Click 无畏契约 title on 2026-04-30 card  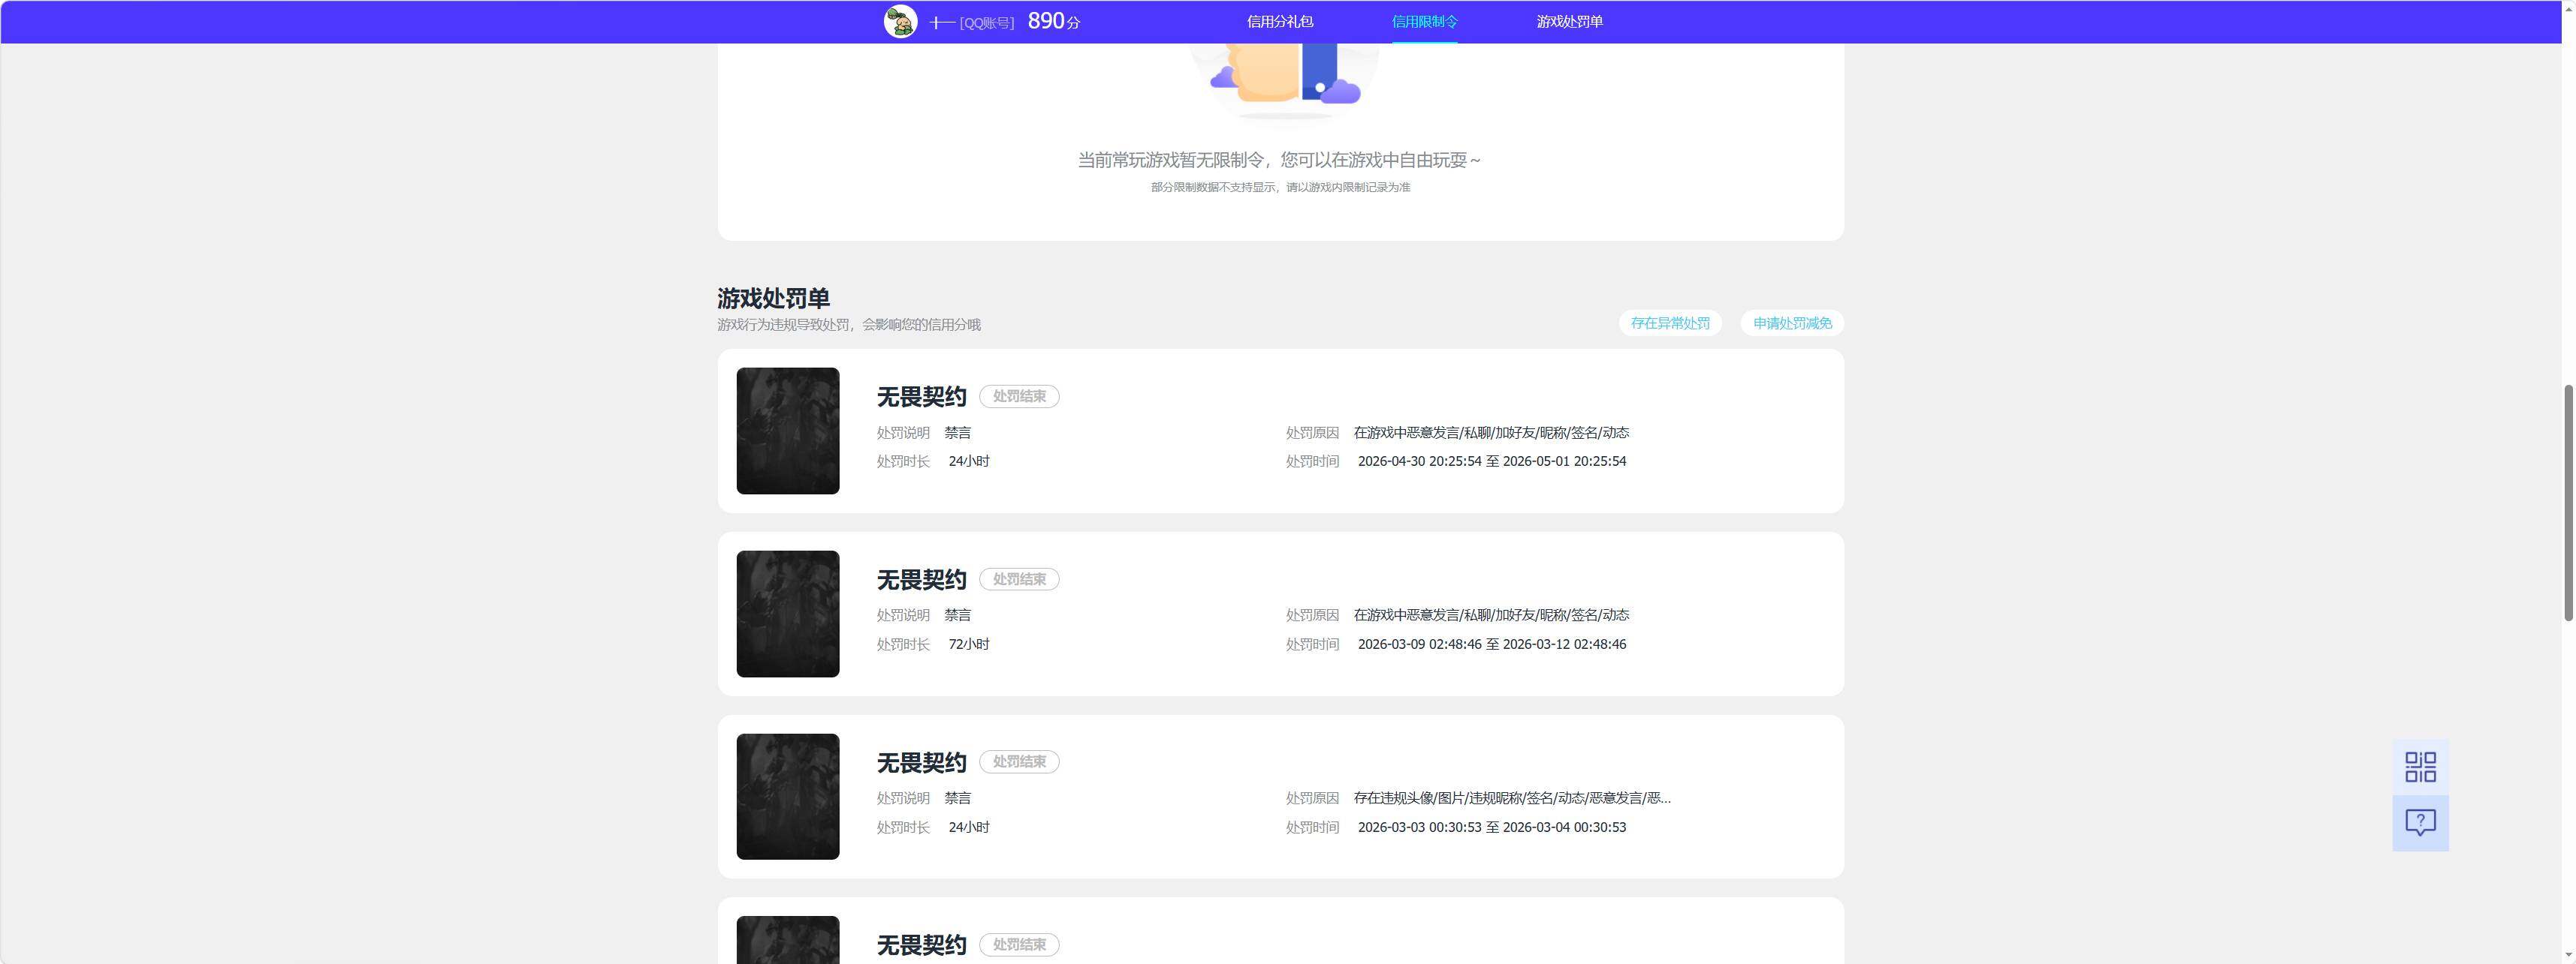pyautogui.click(x=921, y=397)
